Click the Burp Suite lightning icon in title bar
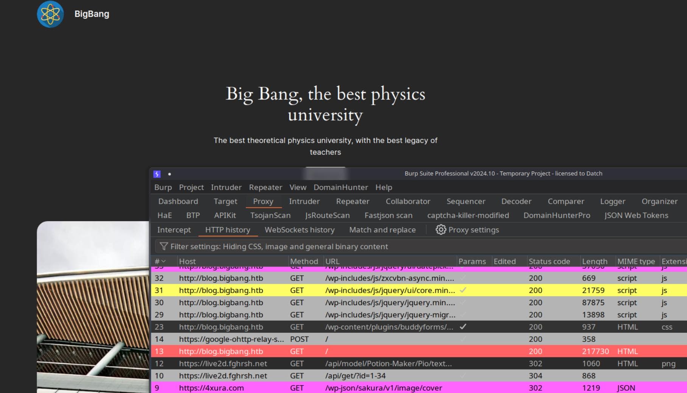687x393 pixels. pyautogui.click(x=157, y=174)
